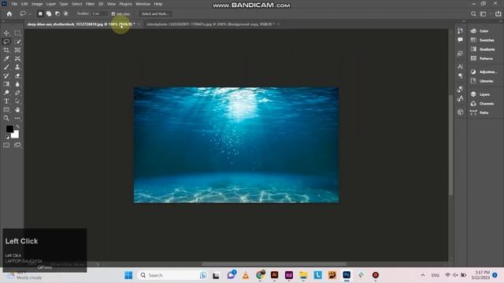This screenshot has width=504, height=283.
Task: Enable Subtract from Selection mode
Action: point(57,14)
